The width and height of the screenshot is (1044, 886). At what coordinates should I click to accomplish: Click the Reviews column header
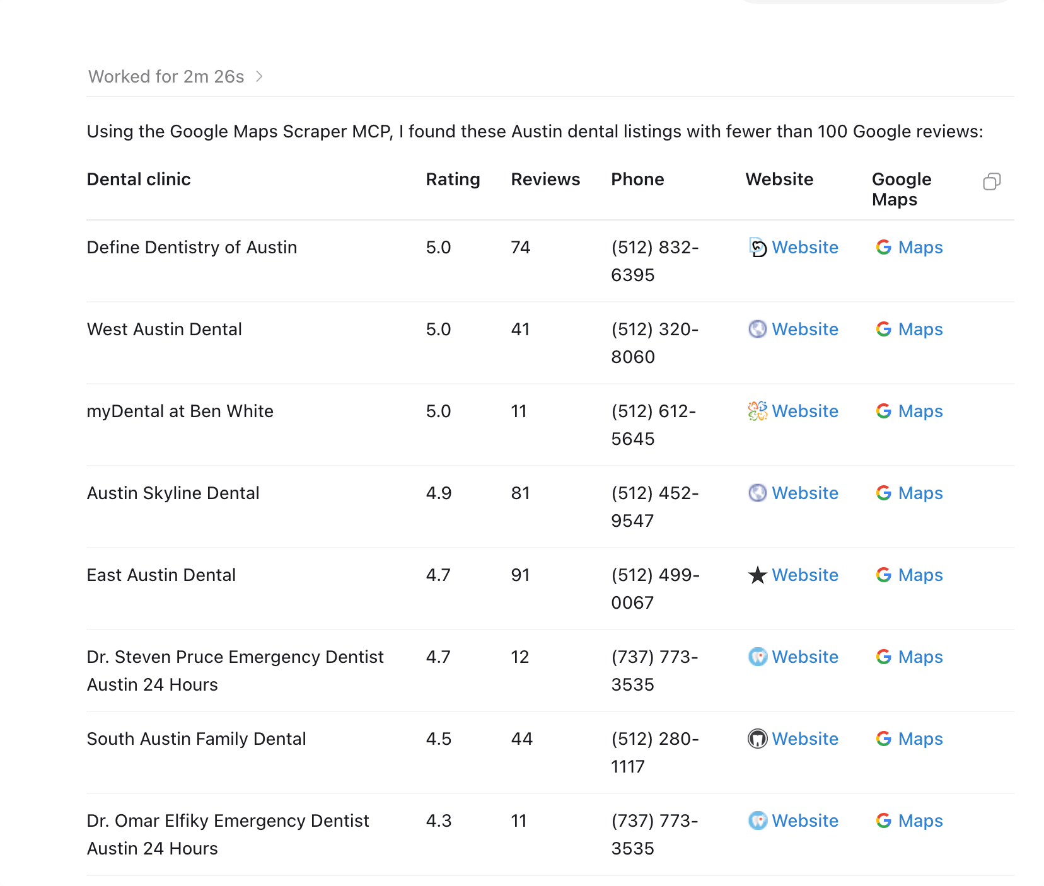[545, 180]
